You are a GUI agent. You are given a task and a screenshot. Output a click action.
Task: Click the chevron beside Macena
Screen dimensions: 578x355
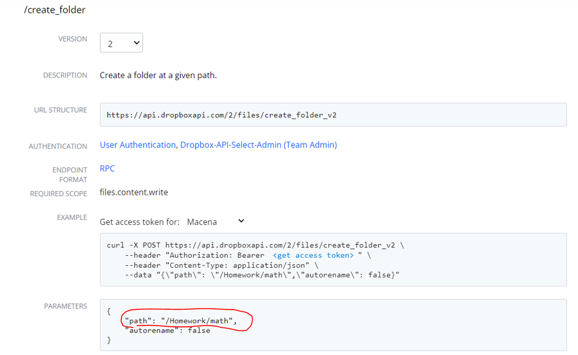(x=241, y=221)
